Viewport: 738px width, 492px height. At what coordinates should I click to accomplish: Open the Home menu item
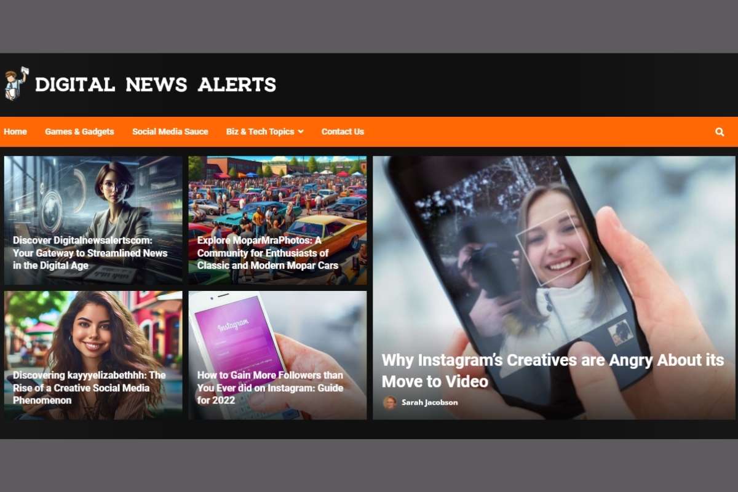[15, 131]
